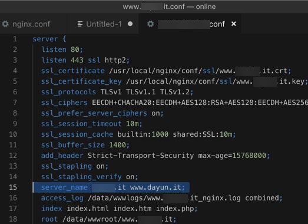308x224 pixels.
Task: Select line number 1 in the gutter
Action: coord(15,39)
